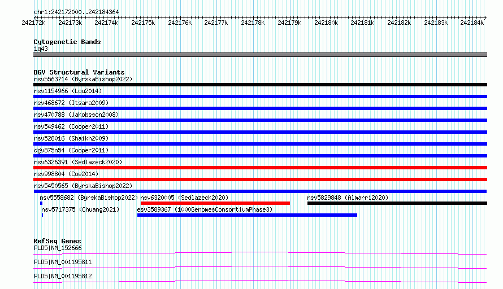The image size is (503, 289).
Task: Select the blue dgv875n54 variant bar
Action: 260,156
